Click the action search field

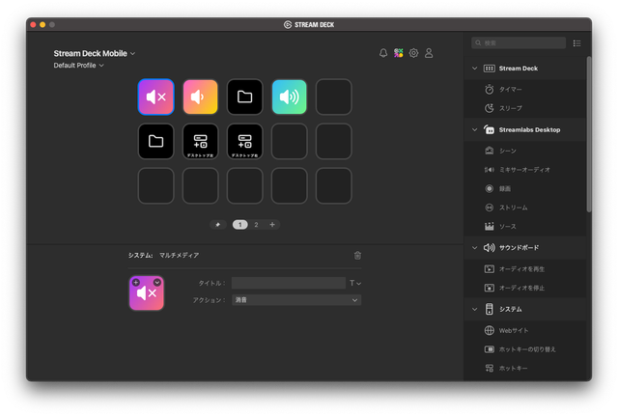pos(519,42)
